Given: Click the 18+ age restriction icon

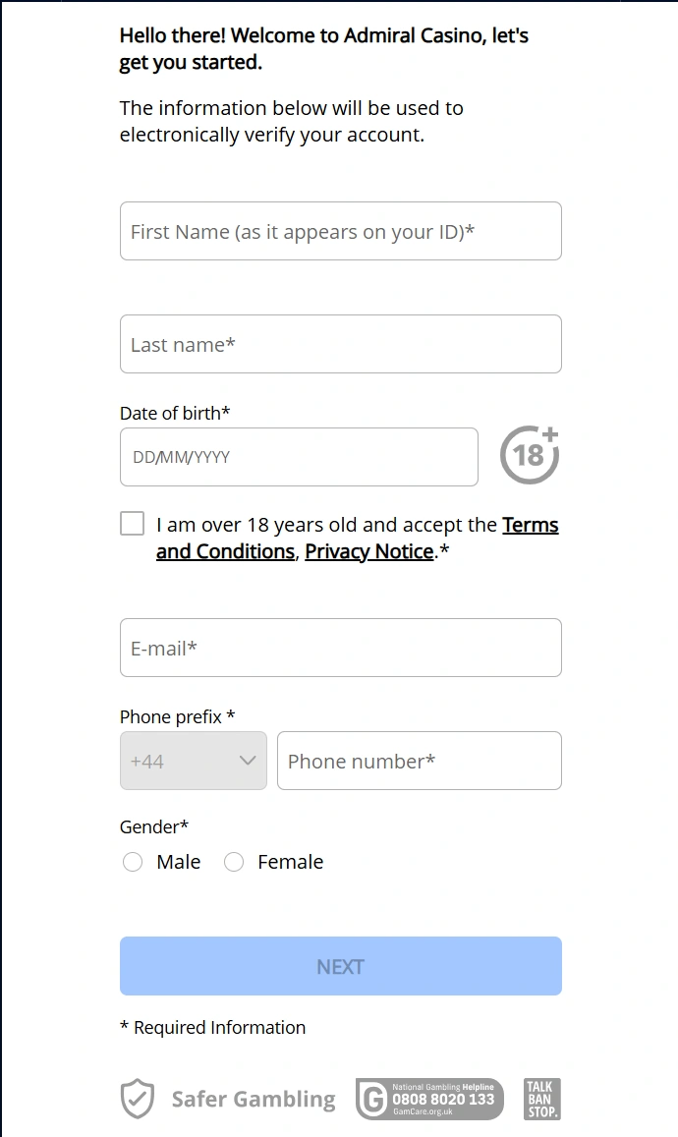Looking at the screenshot, I should pyautogui.click(x=529, y=454).
